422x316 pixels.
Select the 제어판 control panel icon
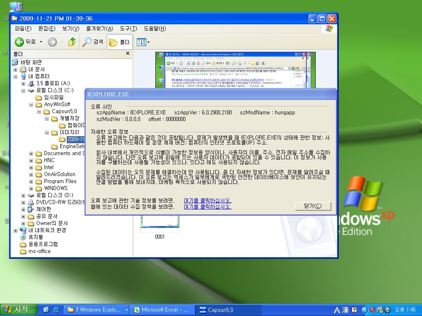tap(31, 209)
